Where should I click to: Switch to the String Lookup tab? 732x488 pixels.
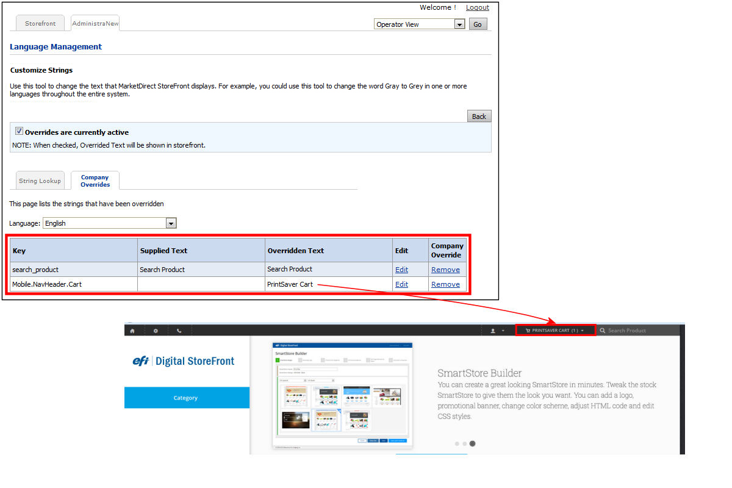coord(40,181)
